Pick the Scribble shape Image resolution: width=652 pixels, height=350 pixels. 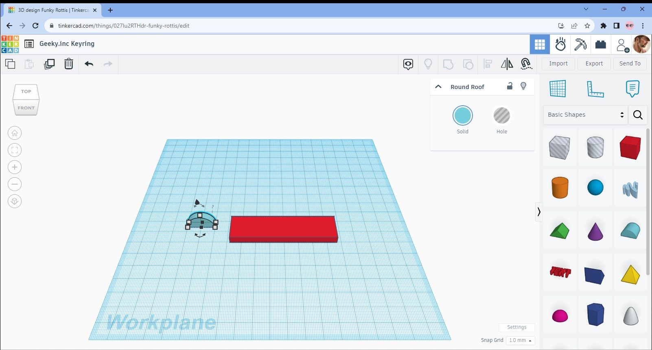(630, 189)
